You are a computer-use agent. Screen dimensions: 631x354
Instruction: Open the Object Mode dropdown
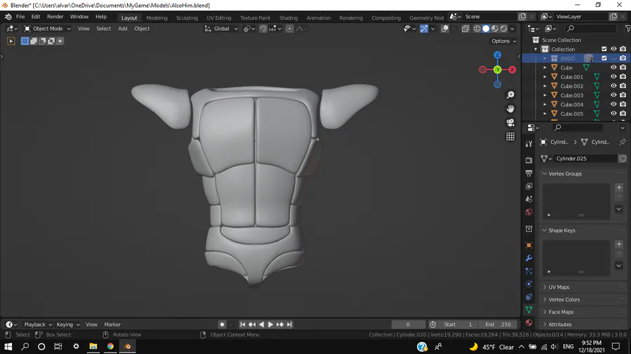(x=48, y=29)
